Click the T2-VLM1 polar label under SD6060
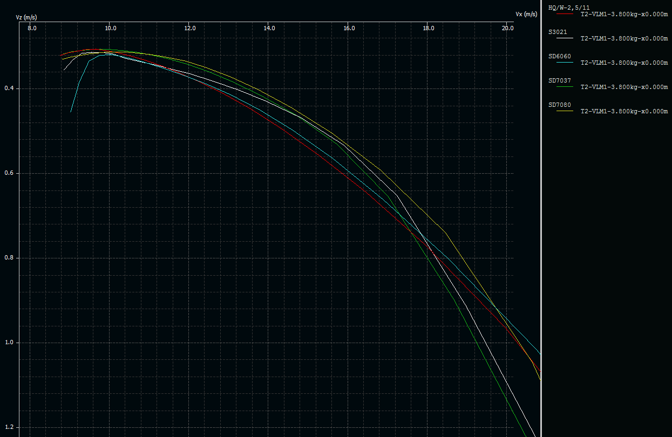Image resolution: width=672 pixels, height=437 pixels. [624, 63]
